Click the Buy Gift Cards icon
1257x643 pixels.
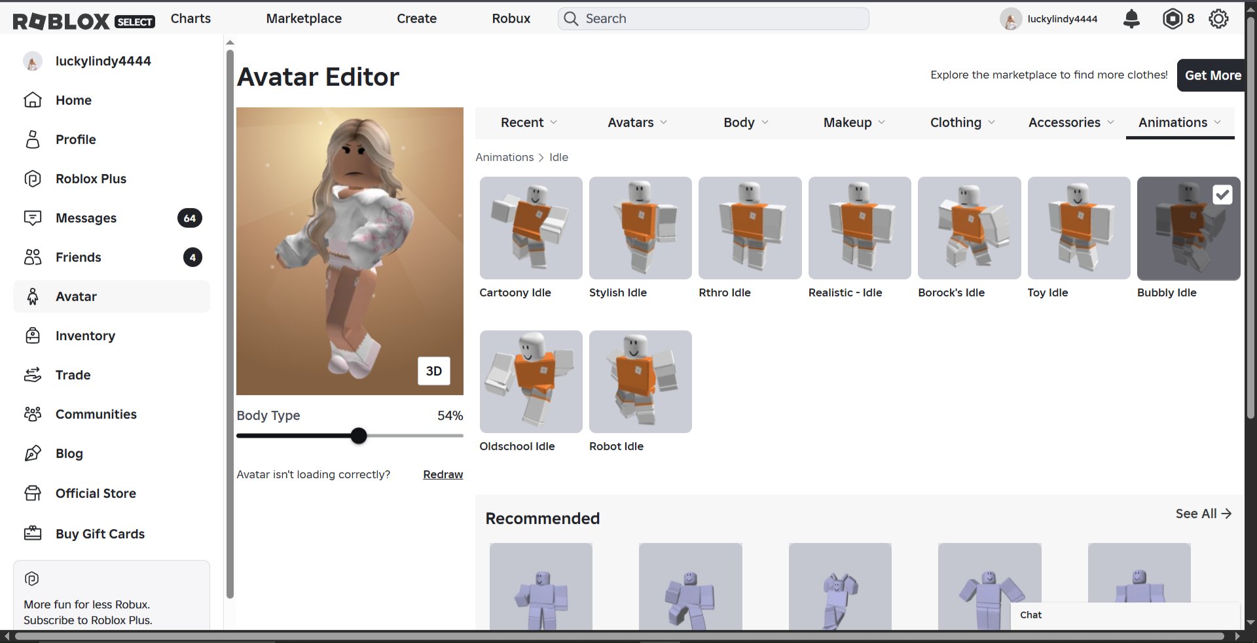pyautogui.click(x=33, y=534)
